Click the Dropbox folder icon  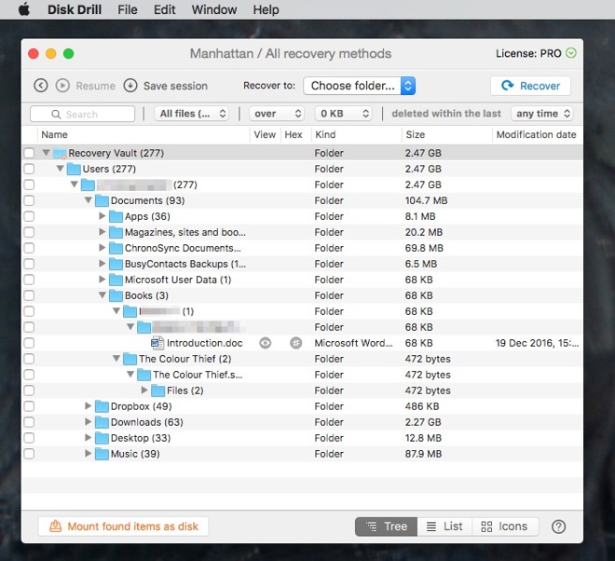102,406
